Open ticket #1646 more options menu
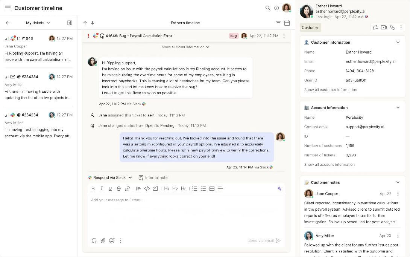 (x=284, y=36)
